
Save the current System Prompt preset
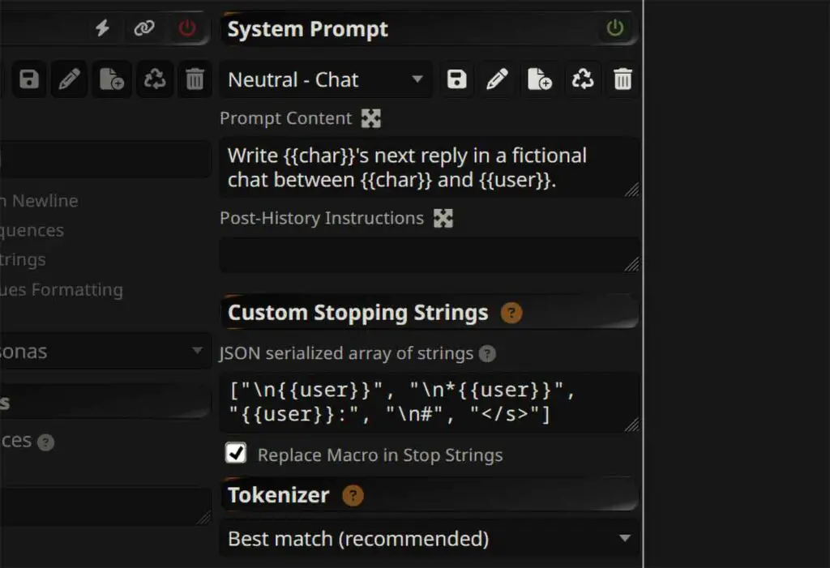(456, 79)
